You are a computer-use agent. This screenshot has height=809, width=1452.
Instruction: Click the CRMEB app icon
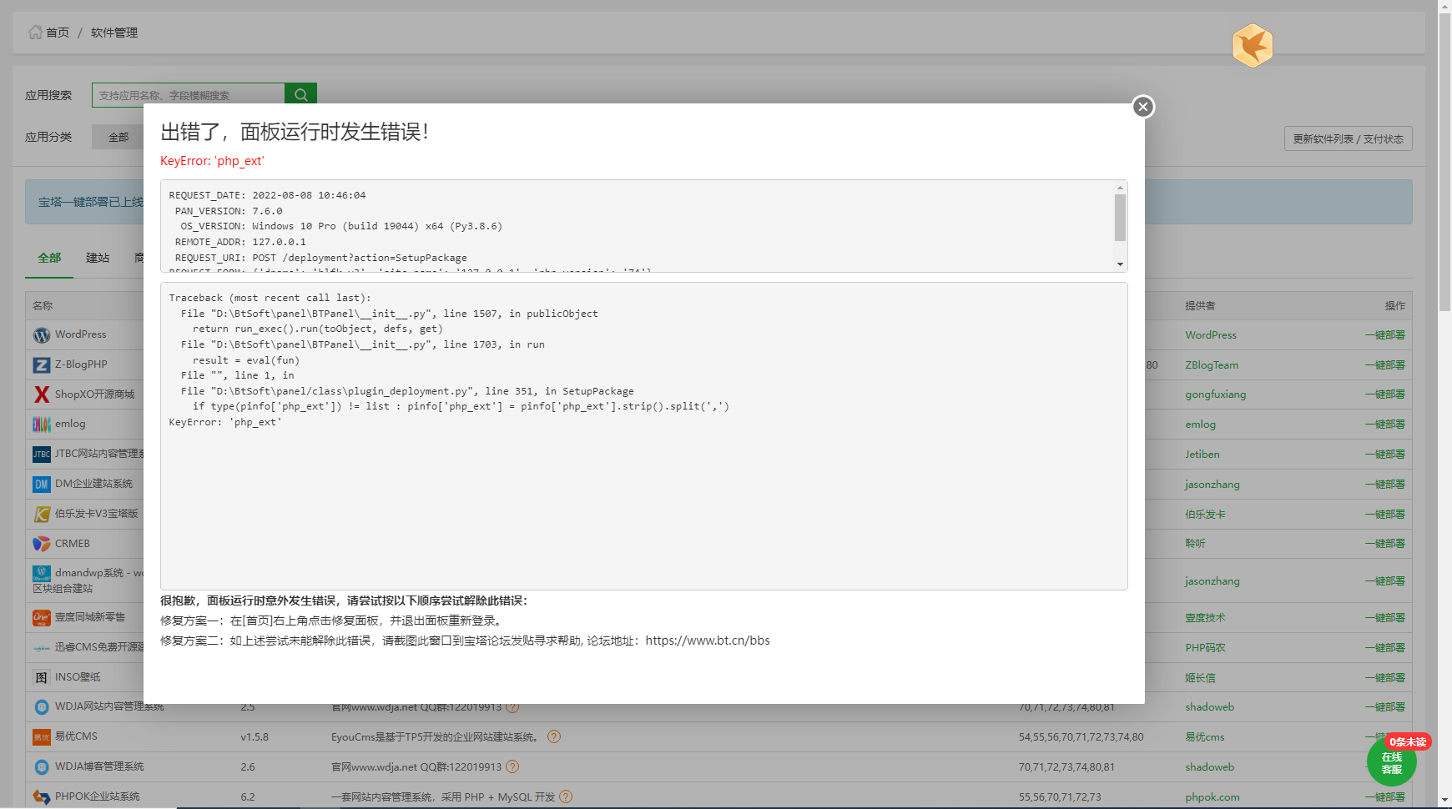[42, 544]
